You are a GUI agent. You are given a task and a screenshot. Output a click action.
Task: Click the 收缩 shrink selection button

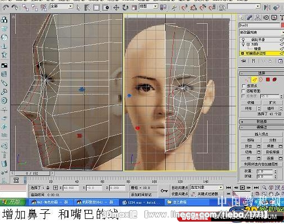click(x=251, y=102)
